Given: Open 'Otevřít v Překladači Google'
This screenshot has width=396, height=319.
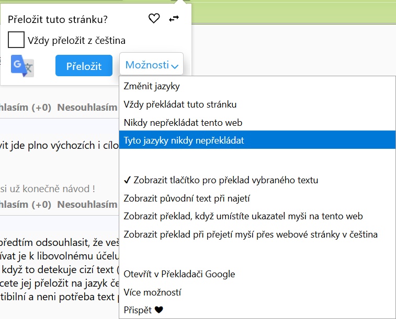Looking at the screenshot, I should (179, 274).
